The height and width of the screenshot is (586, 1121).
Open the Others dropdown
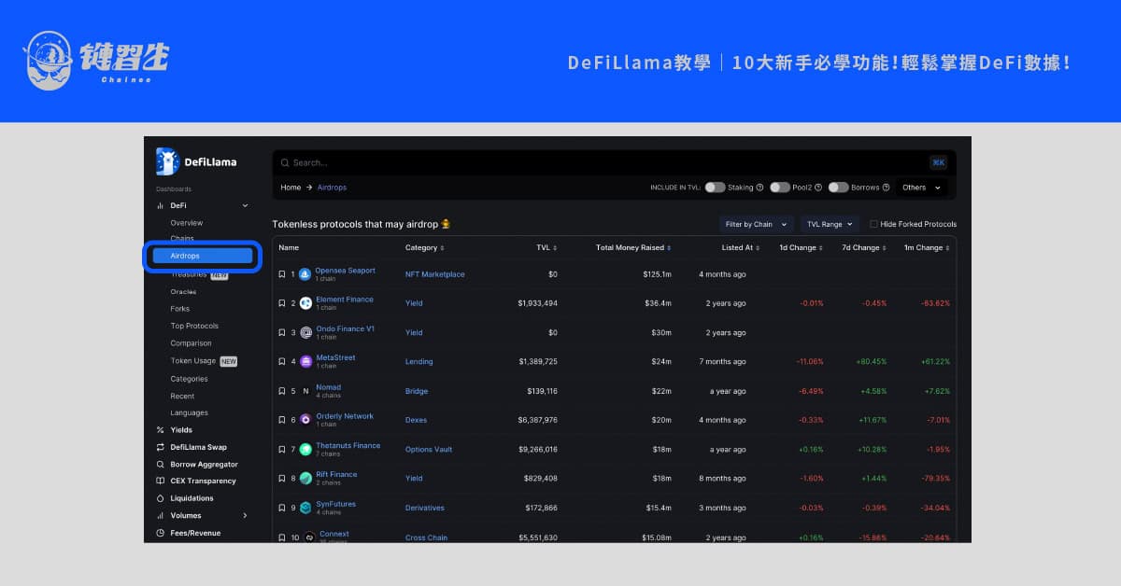[921, 188]
